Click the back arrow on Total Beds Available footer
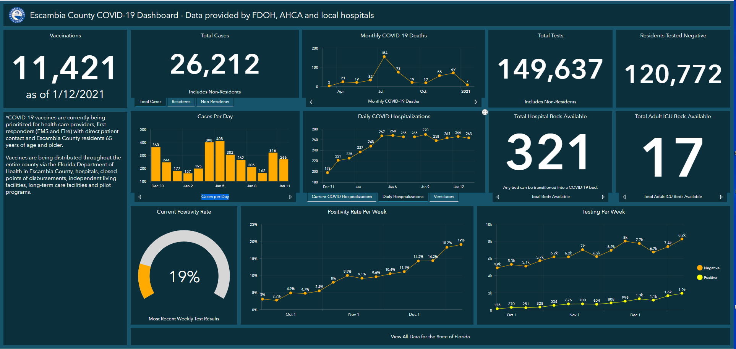This screenshot has height=349, width=736. tap(497, 197)
